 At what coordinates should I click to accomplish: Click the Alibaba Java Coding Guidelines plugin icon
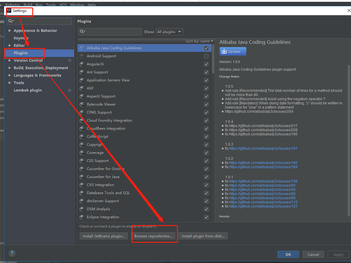82,48
